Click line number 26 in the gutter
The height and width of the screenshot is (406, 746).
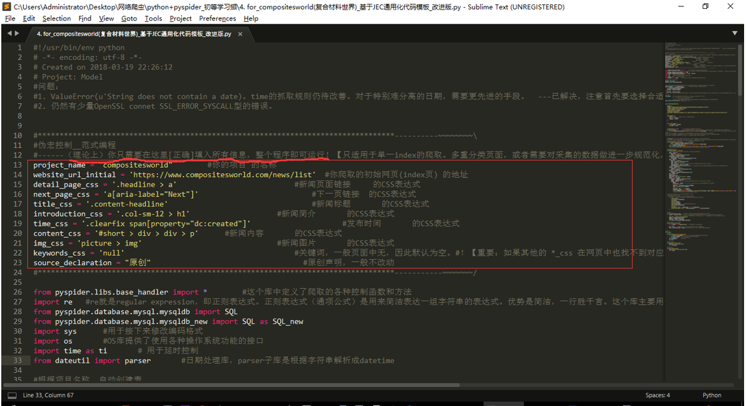tap(17, 292)
